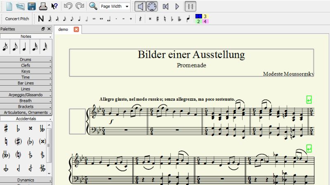This screenshot has height=185, width=330.
Task: Apply double flat from the toolbar
Action: click(x=179, y=19)
